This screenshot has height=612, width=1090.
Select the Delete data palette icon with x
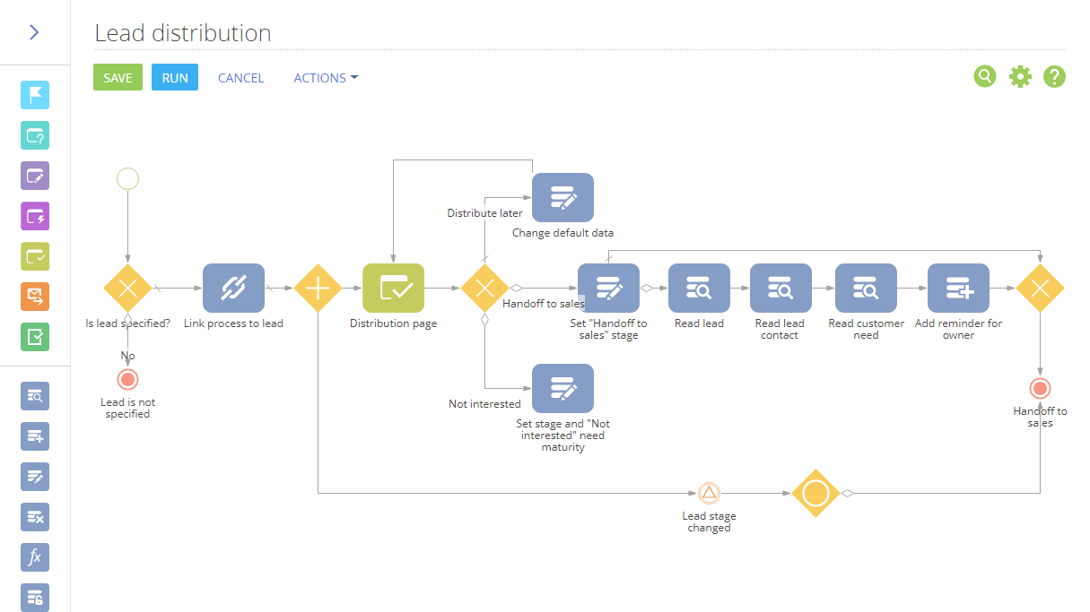(35, 517)
